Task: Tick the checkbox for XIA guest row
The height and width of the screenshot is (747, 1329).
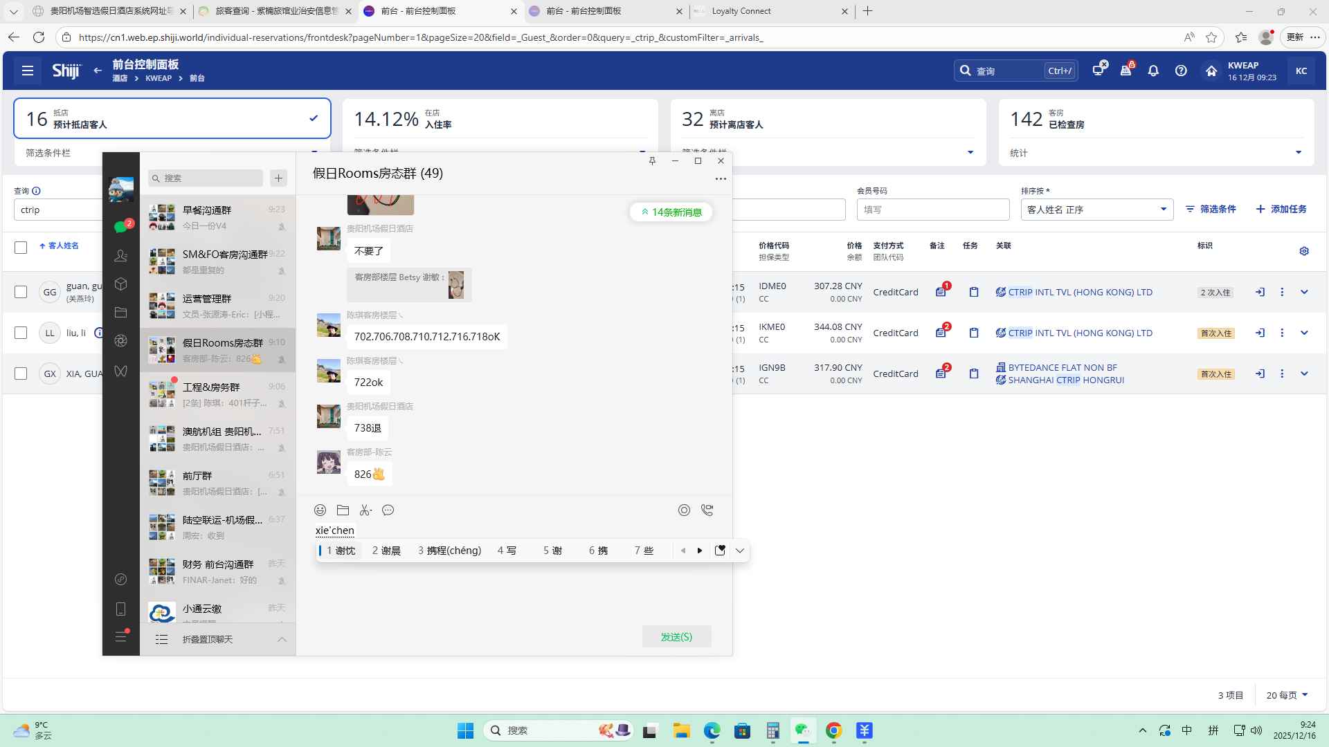Action: [x=21, y=373]
